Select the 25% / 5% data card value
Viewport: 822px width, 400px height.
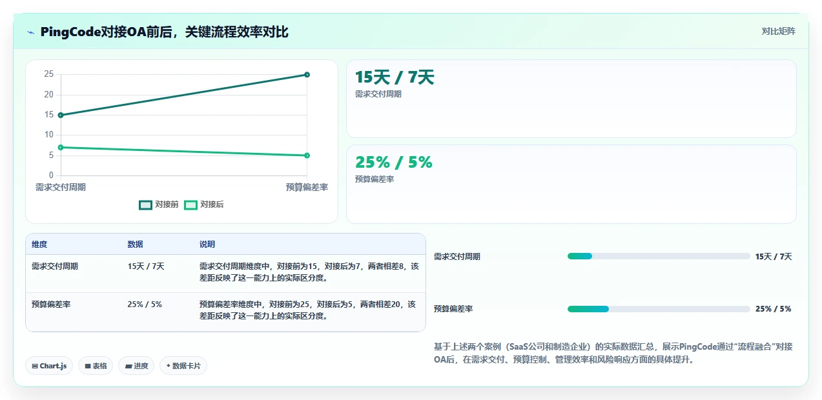[394, 163]
